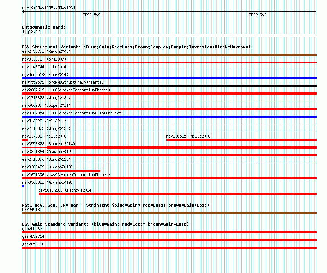Click esv2758771 (Redon2006) variant label

(46, 51)
